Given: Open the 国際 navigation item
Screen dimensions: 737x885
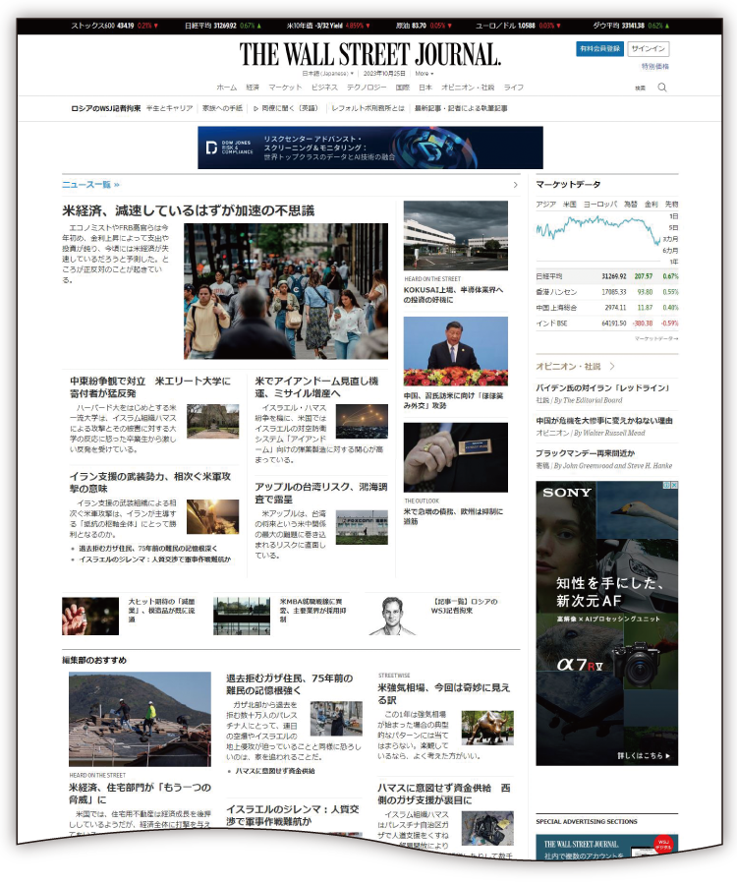Looking at the screenshot, I should (x=403, y=88).
